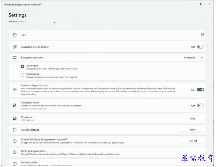Click the Developer mode tools icon
The height and width of the screenshot is (167, 216).
pyautogui.click(x=14, y=106)
